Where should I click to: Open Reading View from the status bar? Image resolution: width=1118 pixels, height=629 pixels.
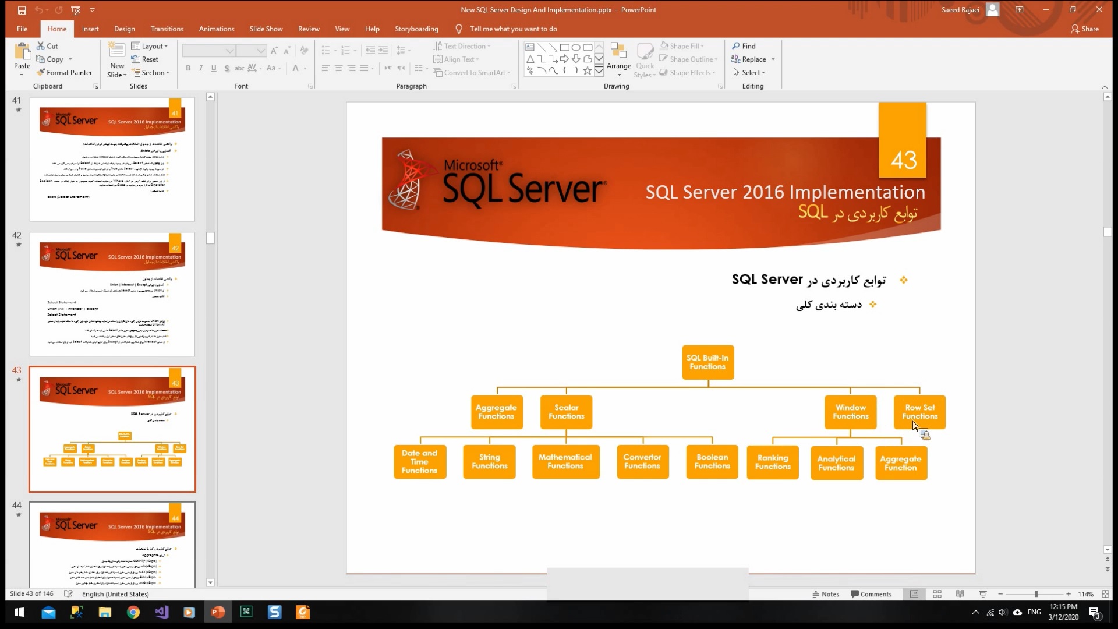tap(960, 594)
